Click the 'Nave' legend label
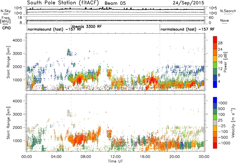 224,21
